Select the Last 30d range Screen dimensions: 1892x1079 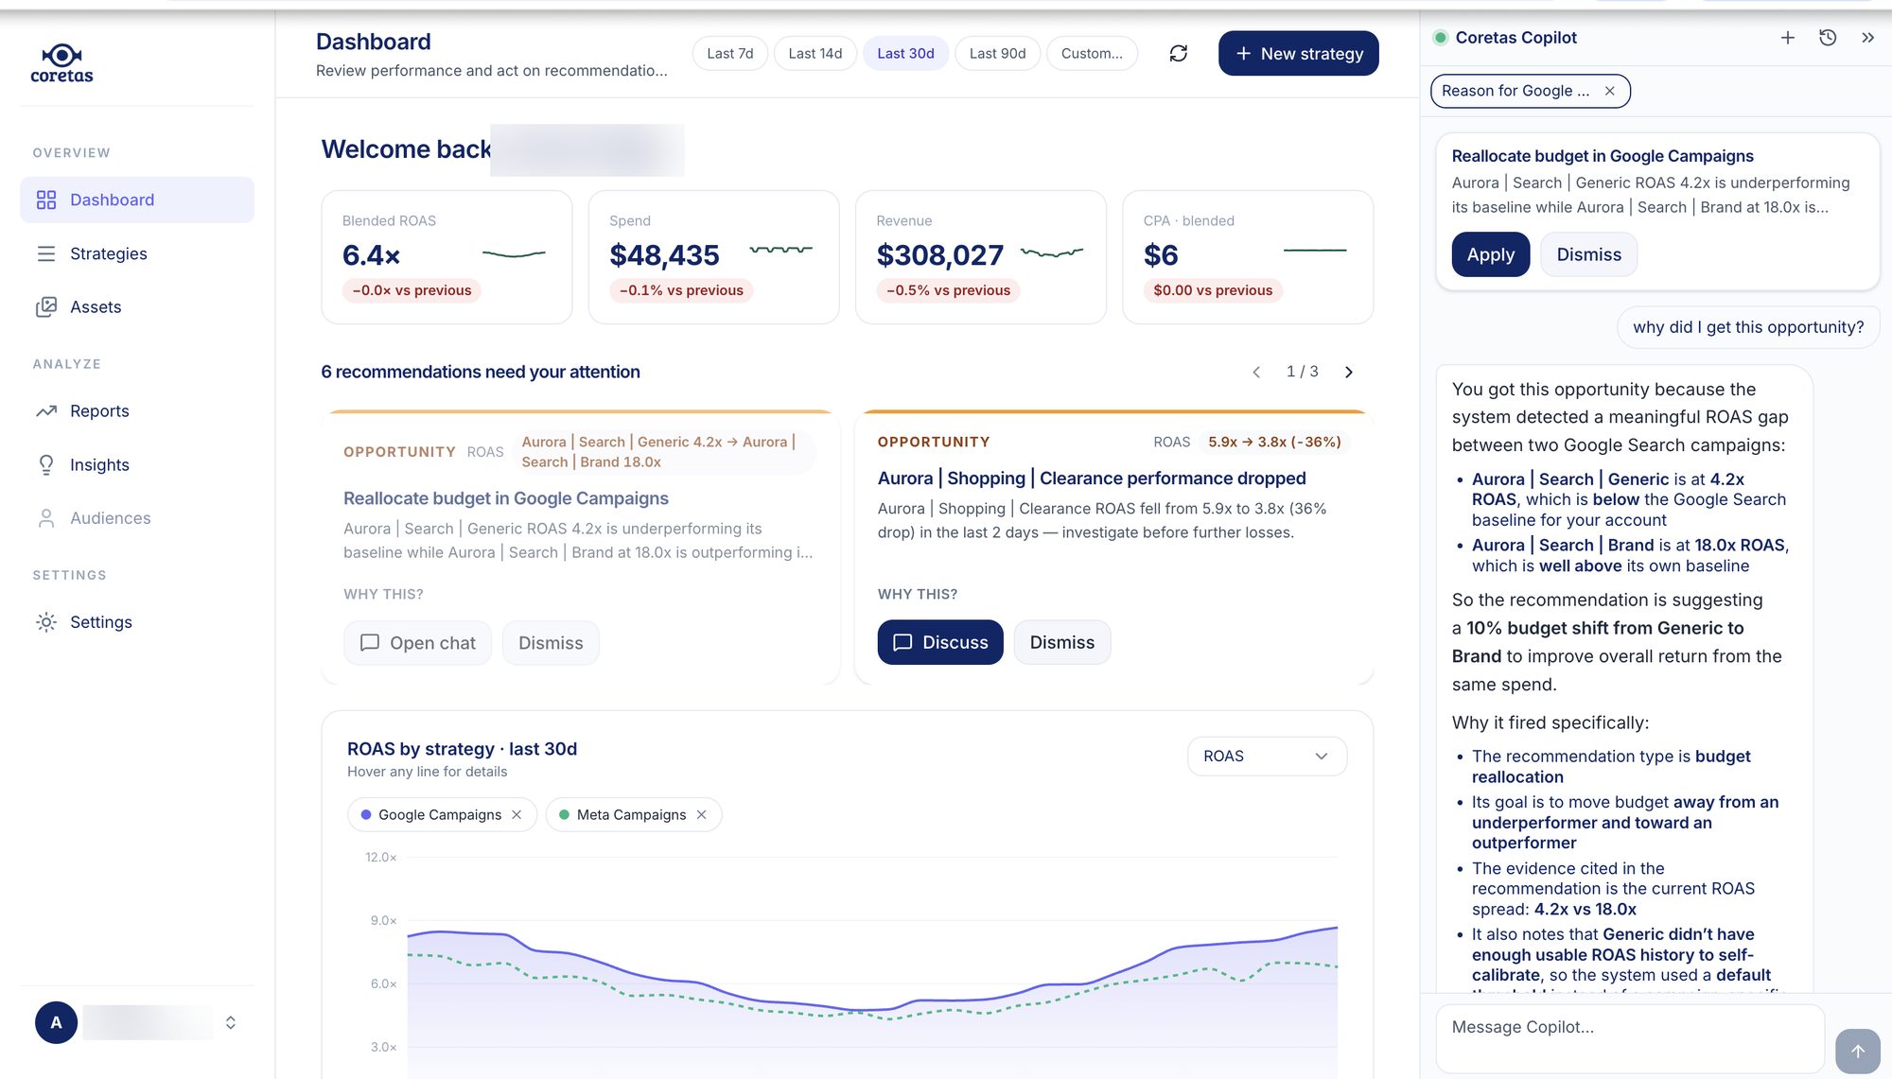(905, 53)
